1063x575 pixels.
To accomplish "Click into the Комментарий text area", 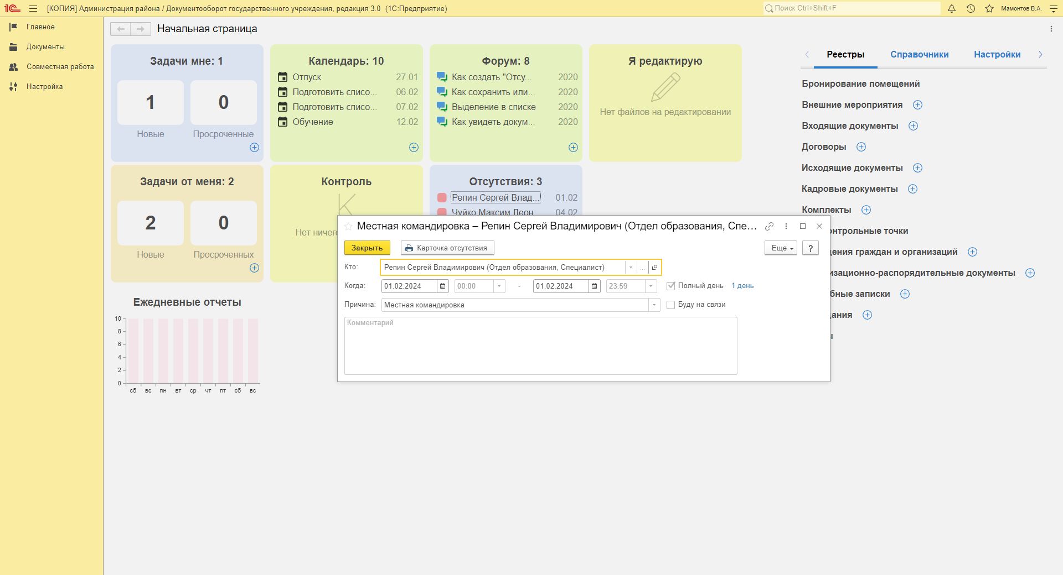I will coord(540,346).
